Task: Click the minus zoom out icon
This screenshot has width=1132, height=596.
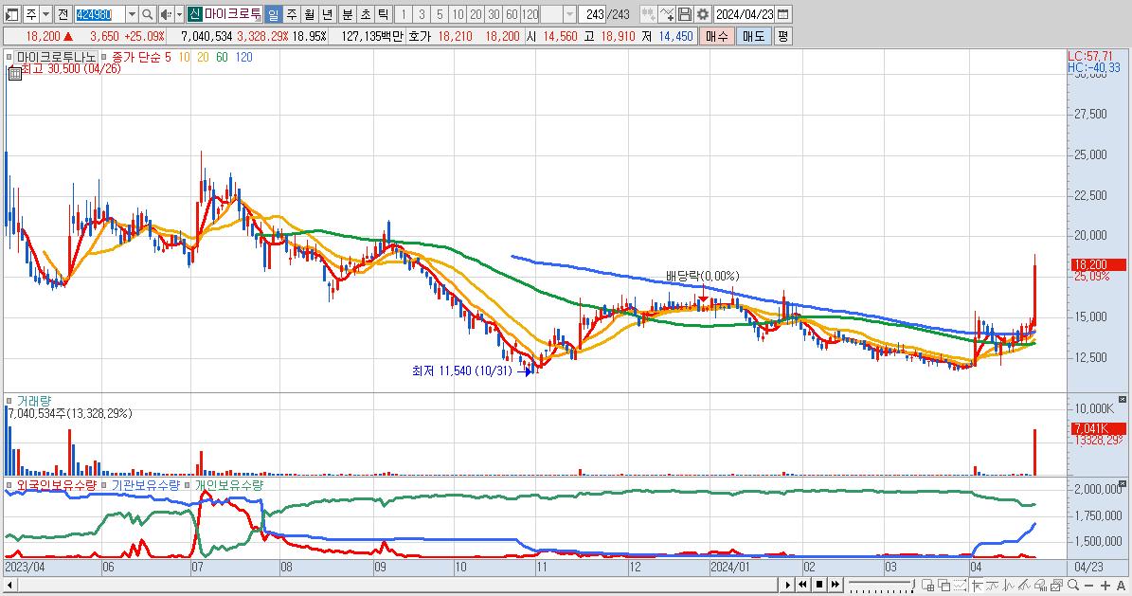Action: 1088,586
